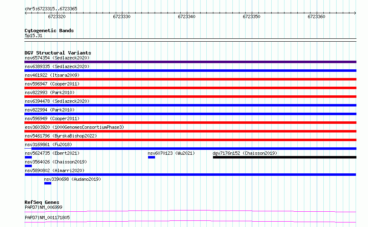Open the esv3603920 (1000GenomesConsortiumPhase3) label

pos(74,127)
